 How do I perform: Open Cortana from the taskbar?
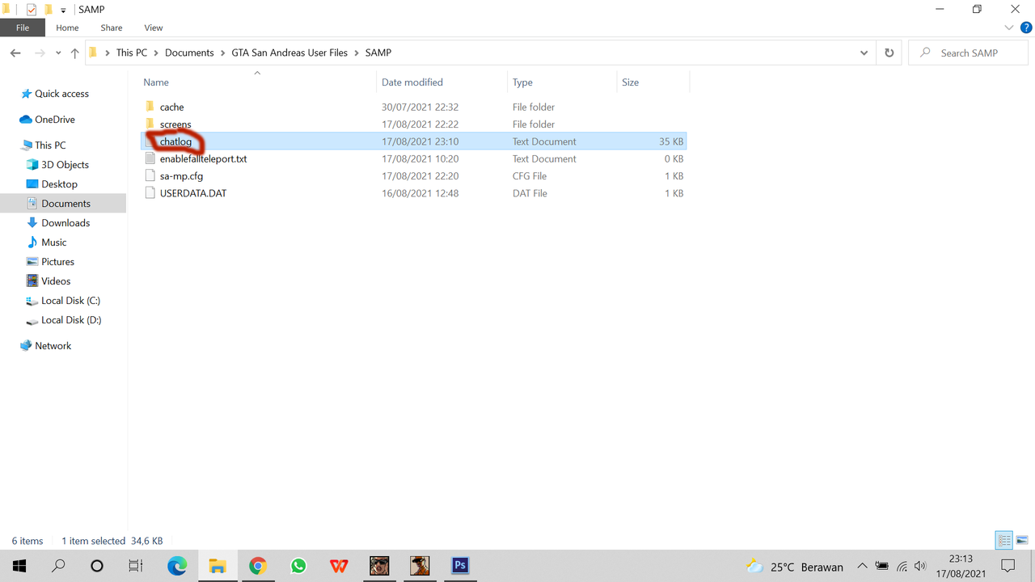[x=97, y=566]
